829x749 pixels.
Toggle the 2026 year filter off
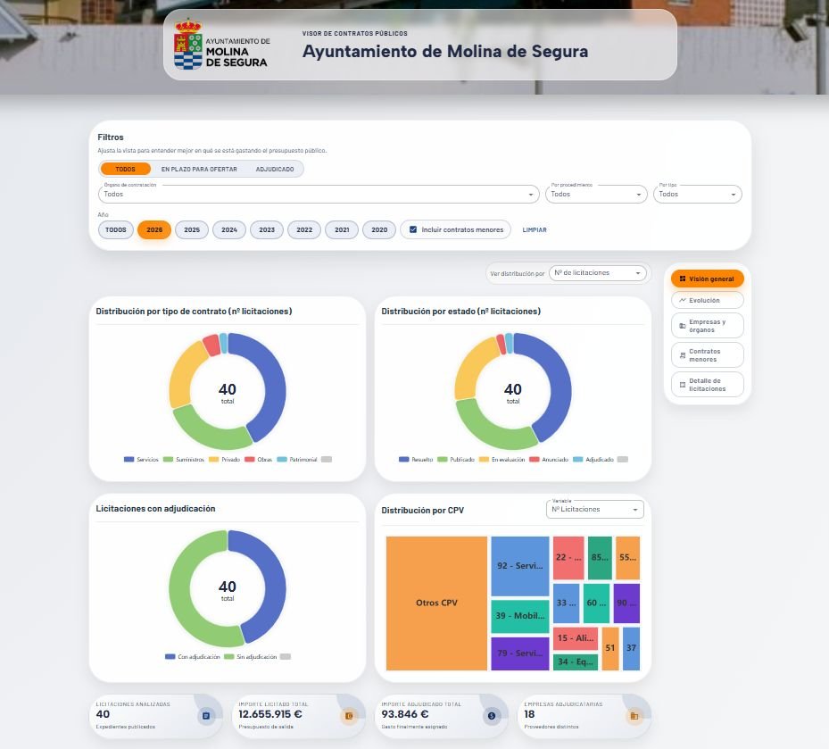153,229
